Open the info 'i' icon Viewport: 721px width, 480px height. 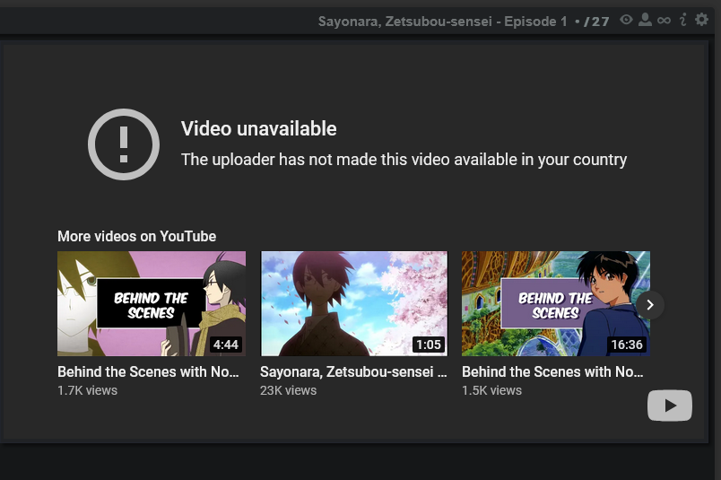682,20
